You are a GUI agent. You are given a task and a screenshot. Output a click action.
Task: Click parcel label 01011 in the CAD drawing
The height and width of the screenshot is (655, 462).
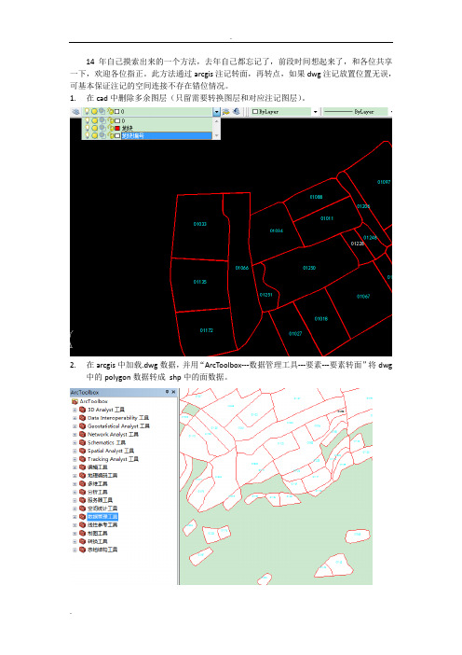[327, 218]
